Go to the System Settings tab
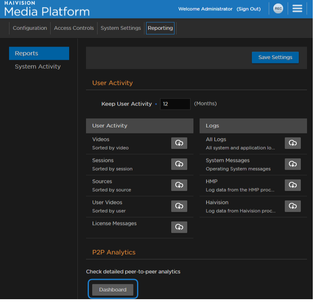Viewport: 321px width, 307px height. pyautogui.click(x=121, y=28)
